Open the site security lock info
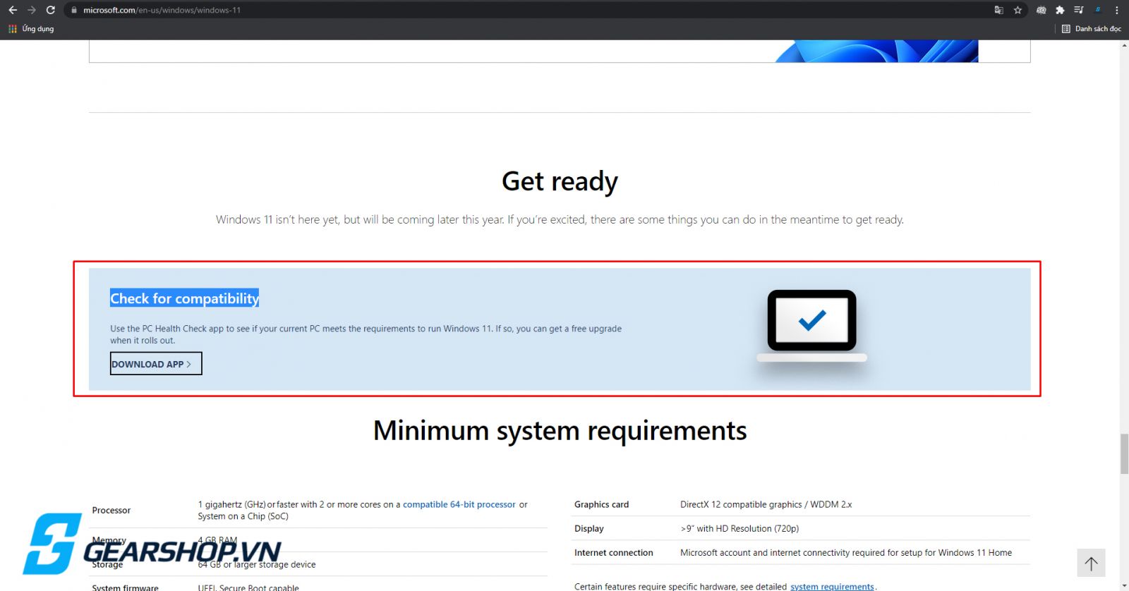The image size is (1129, 591). pyautogui.click(x=74, y=10)
